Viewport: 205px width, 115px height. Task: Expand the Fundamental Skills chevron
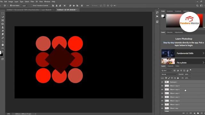[x=203, y=53]
